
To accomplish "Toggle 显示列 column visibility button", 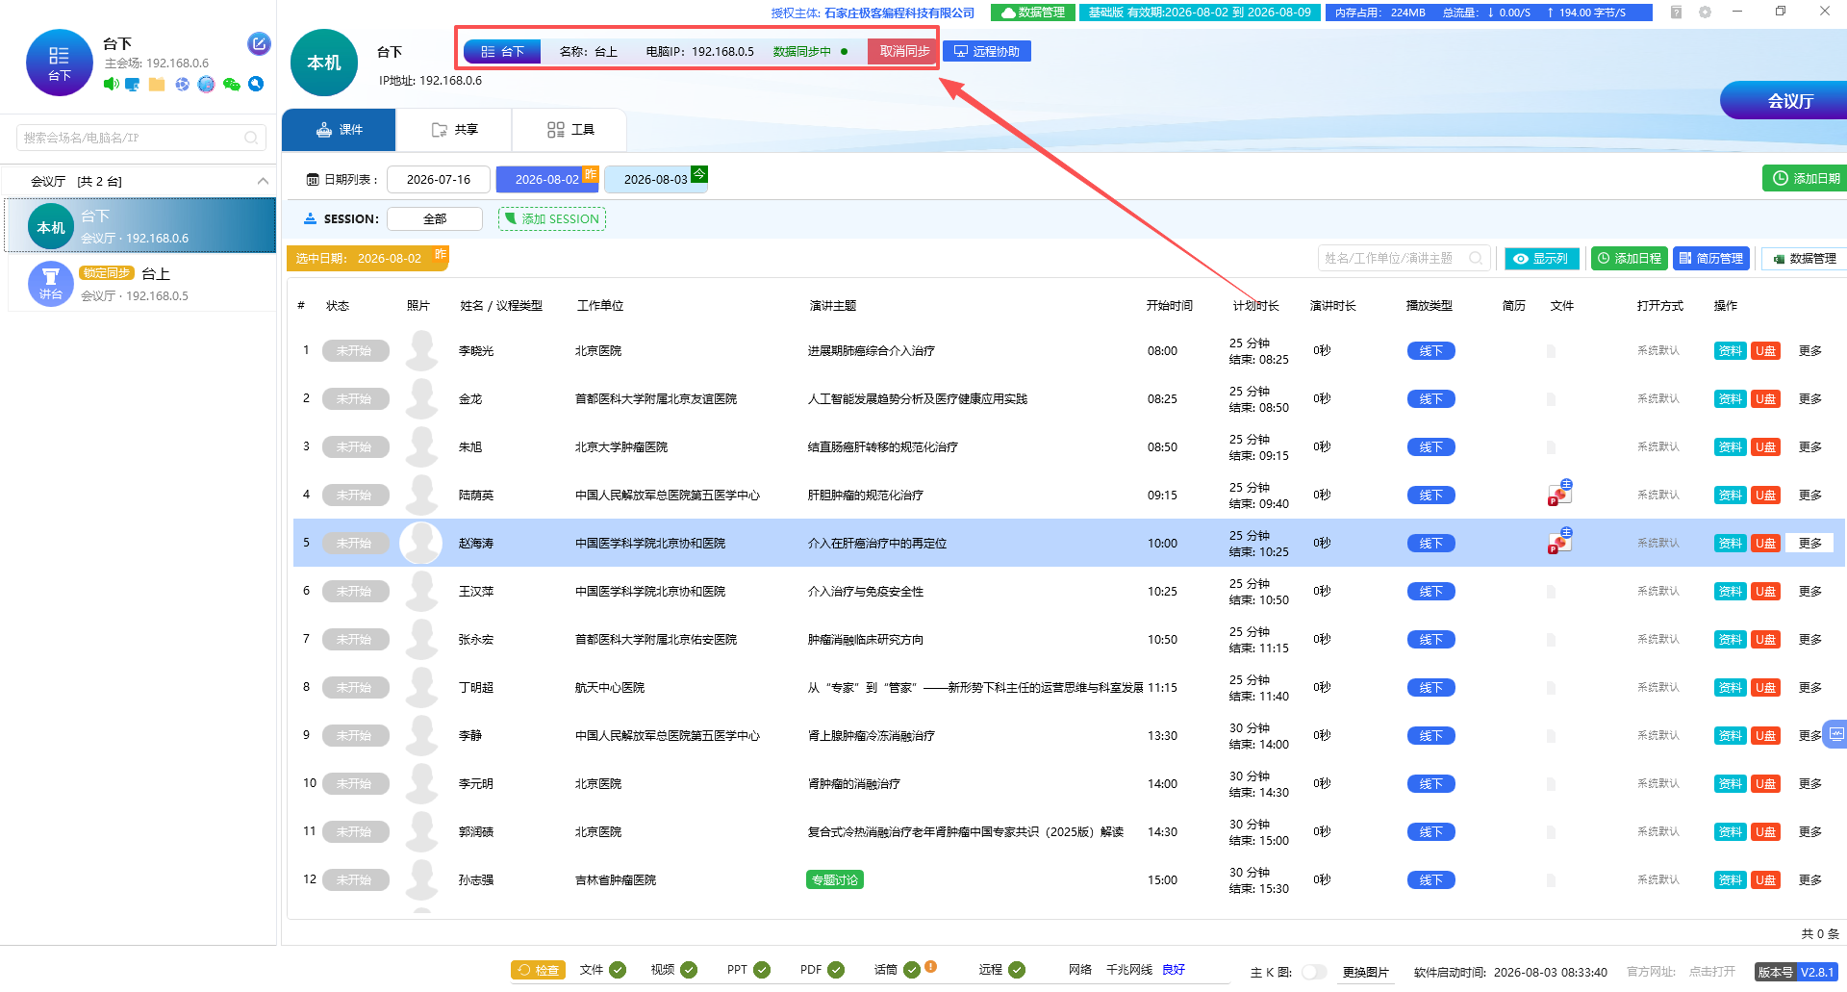I will [1541, 258].
